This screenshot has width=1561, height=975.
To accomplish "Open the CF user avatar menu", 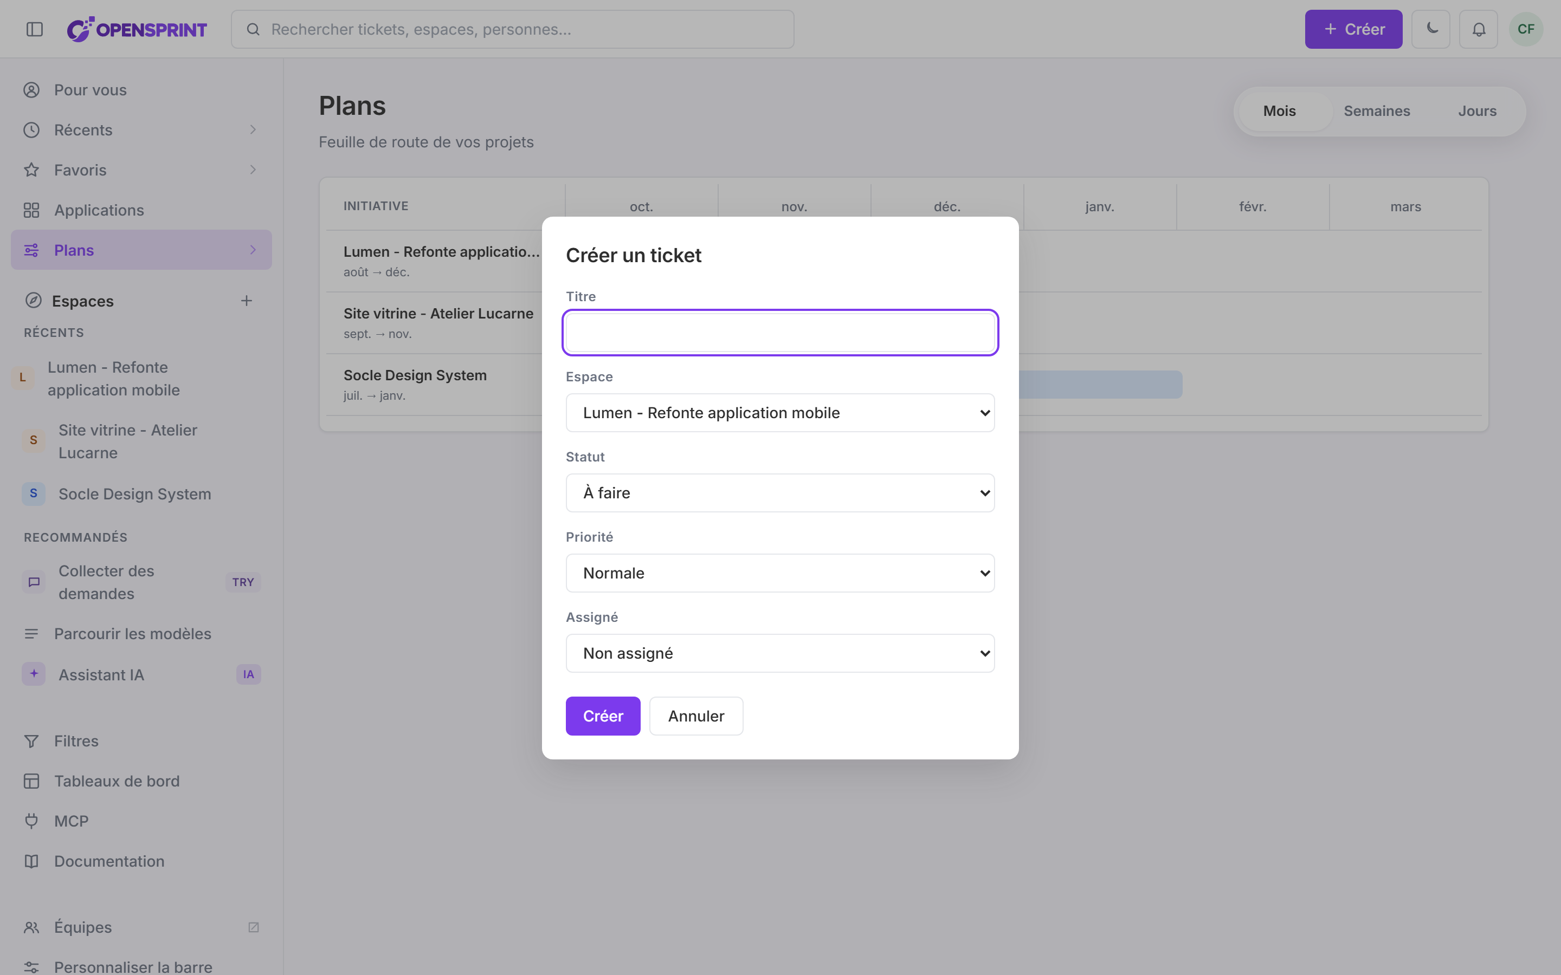I will (1526, 29).
